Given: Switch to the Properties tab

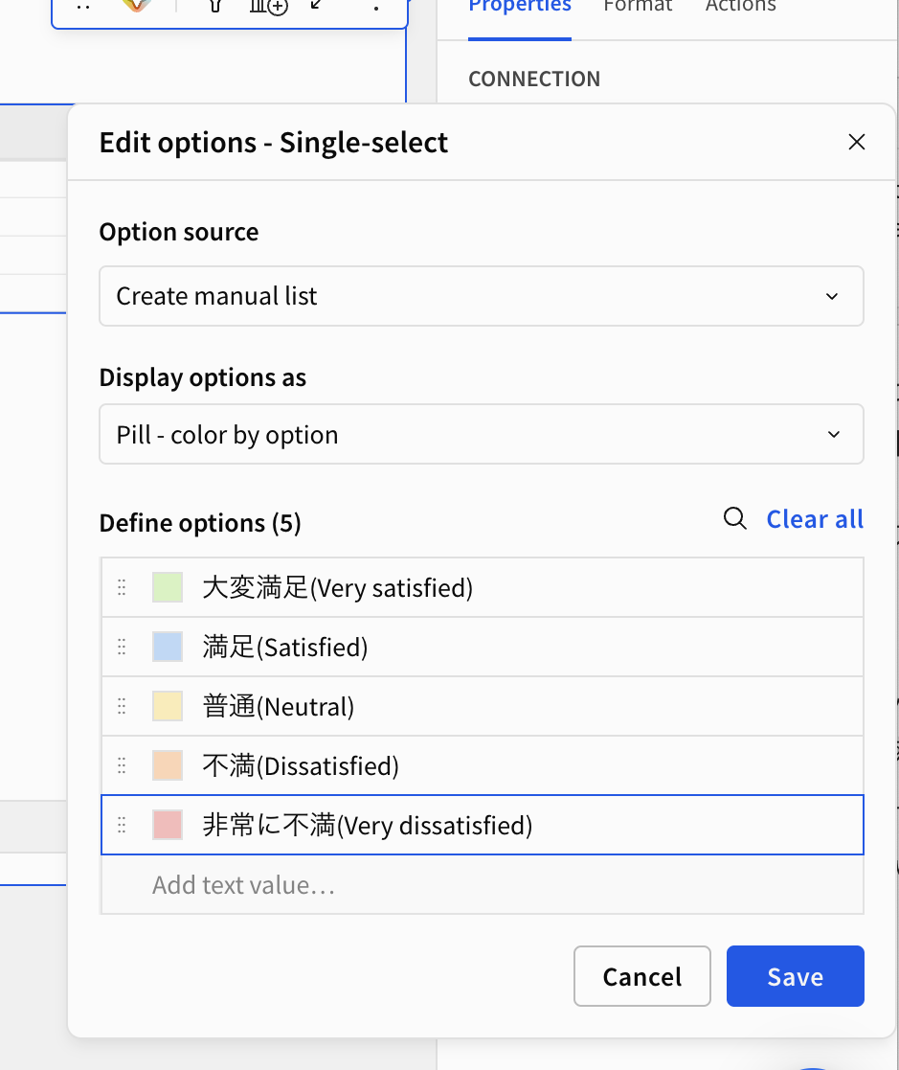Looking at the screenshot, I should pyautogui.click(x=520, y=7).
